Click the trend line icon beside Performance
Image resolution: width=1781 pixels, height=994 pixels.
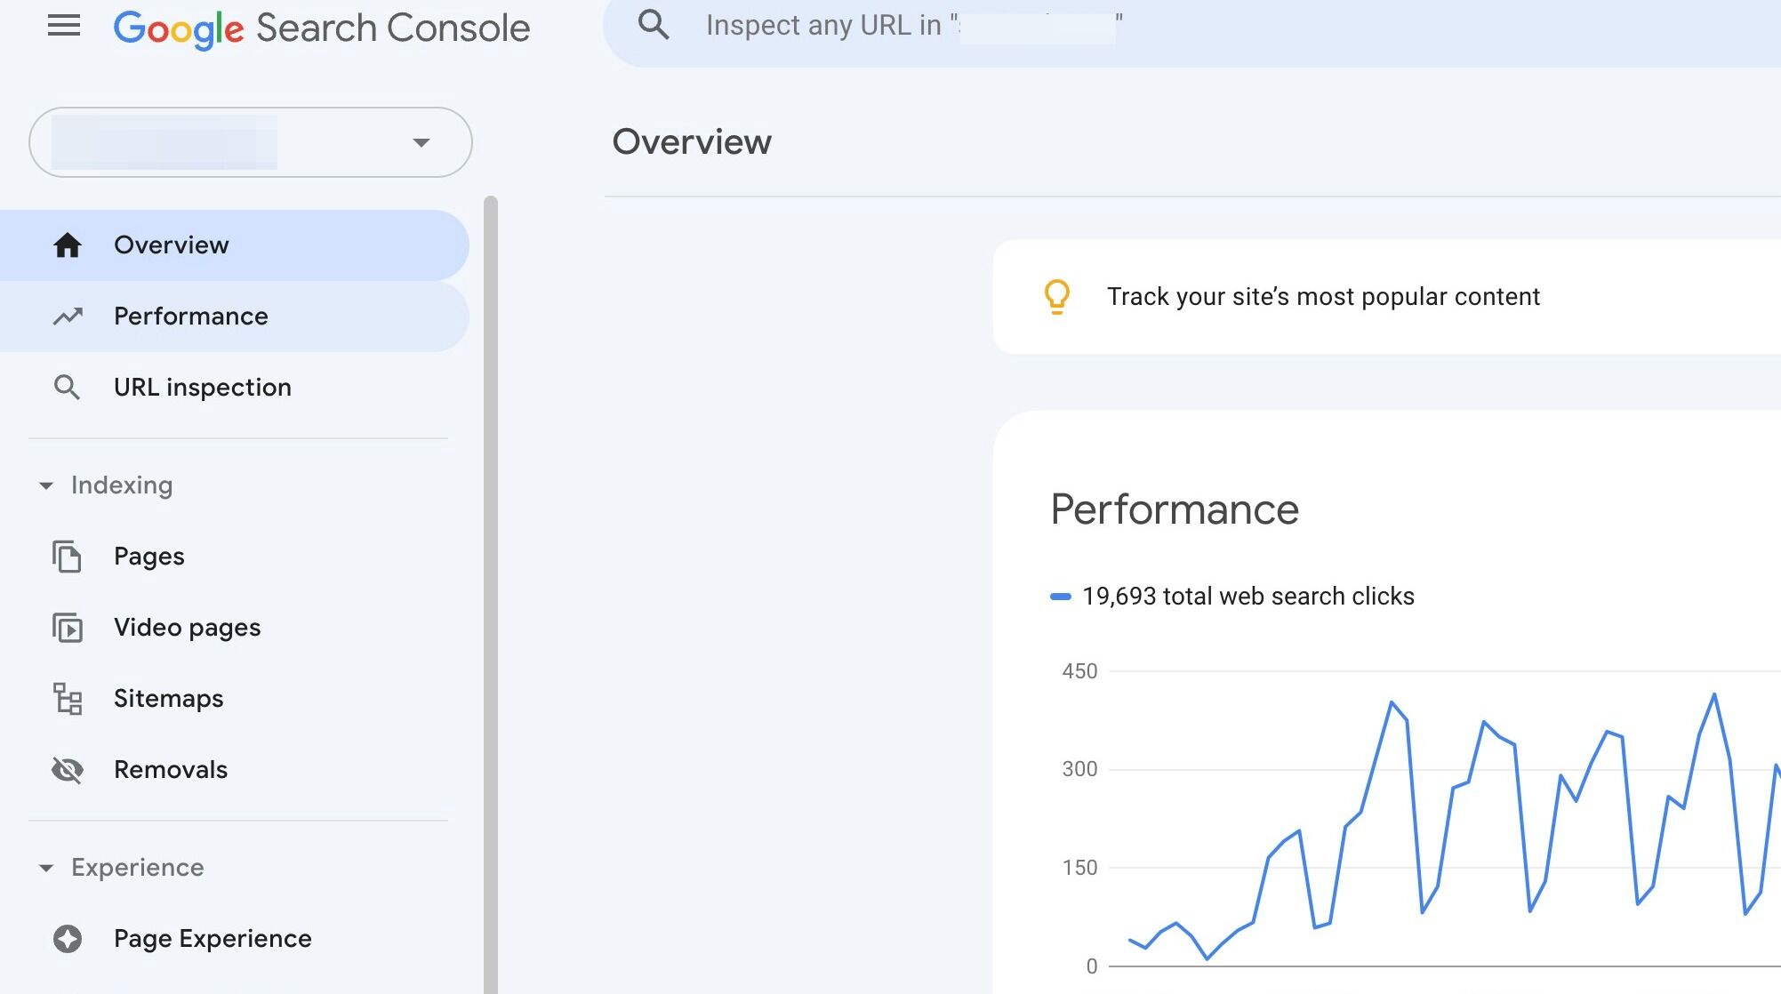(x=68, y=317)
